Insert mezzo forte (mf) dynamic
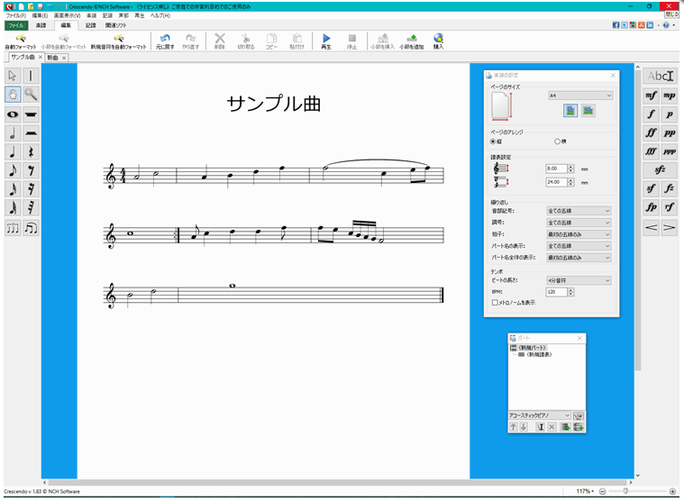Viewport: 684px width, 502px height. pos(651,95)
